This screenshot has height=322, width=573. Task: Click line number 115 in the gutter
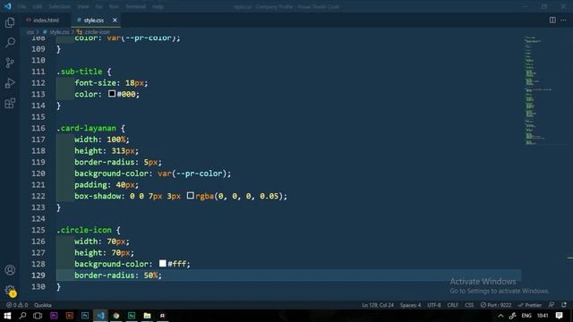point(38,117)
